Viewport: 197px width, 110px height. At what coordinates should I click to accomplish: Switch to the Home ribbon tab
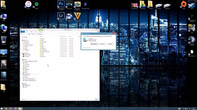(27, 32)
